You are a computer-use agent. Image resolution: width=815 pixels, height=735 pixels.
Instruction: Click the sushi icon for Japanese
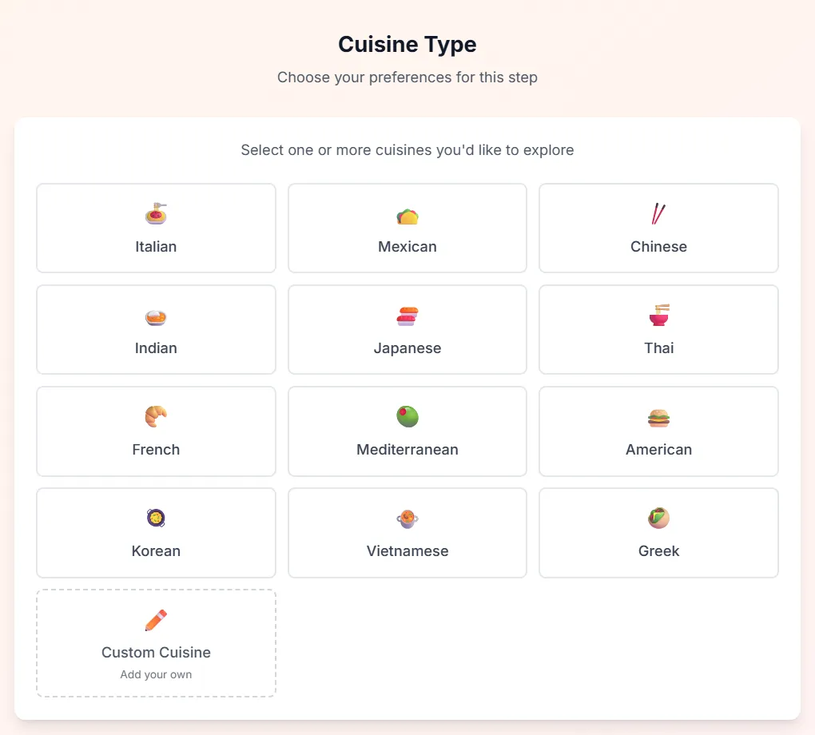[x=407, y=316]
